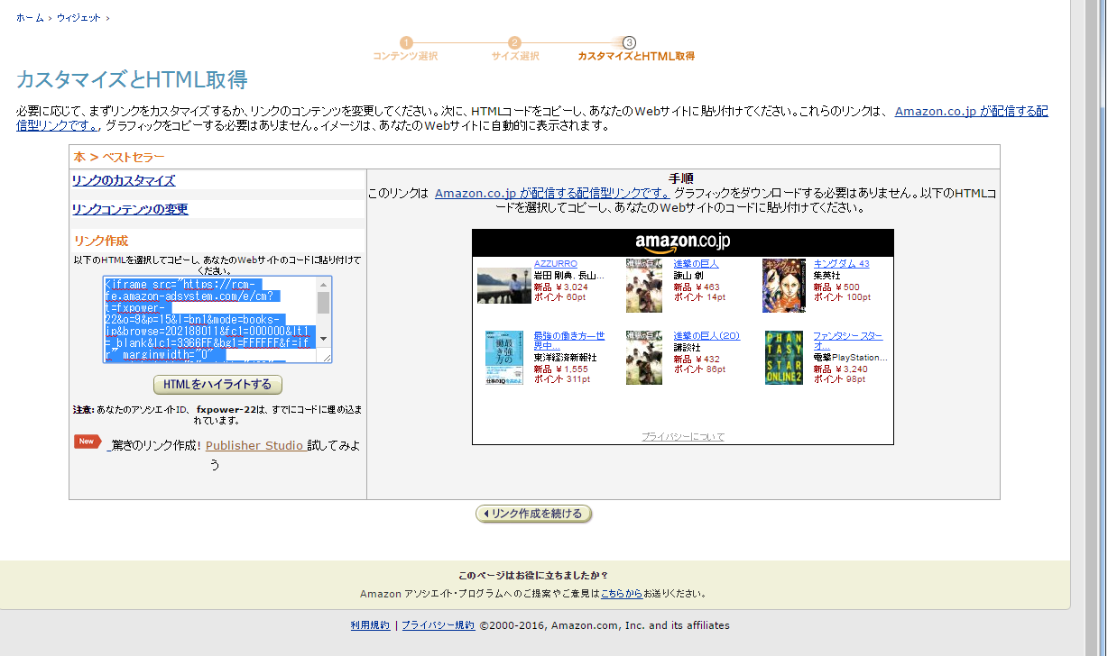This screenshot has height=656, width=1108.
Task: Click the HTMLをハイライトする button
Action: point(218,385)
